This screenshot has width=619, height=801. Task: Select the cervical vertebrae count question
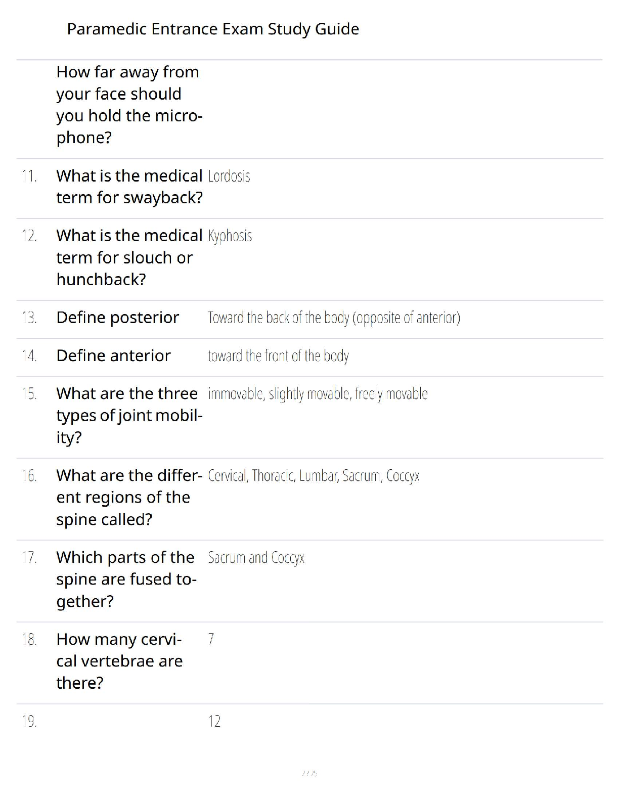[x=119, y=661]
